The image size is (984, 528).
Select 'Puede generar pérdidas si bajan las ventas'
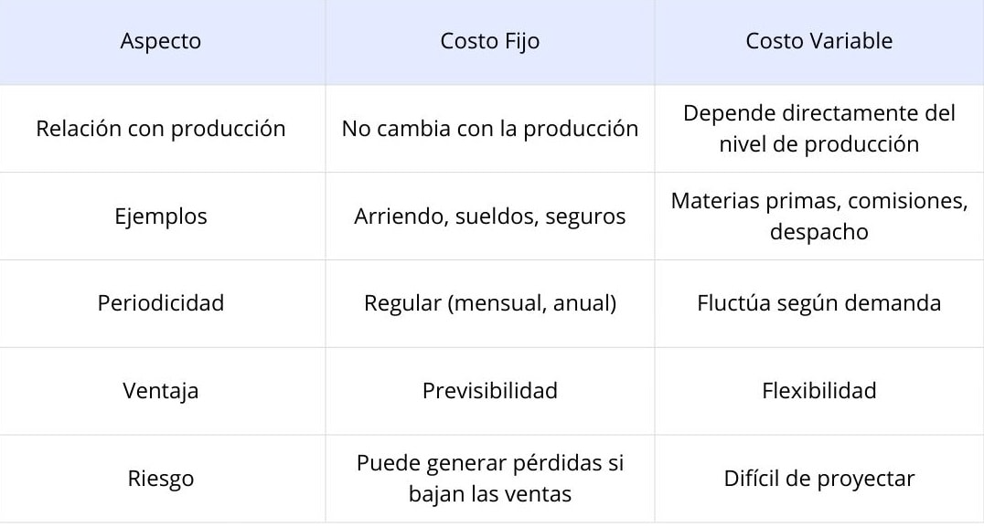point(490,479)
